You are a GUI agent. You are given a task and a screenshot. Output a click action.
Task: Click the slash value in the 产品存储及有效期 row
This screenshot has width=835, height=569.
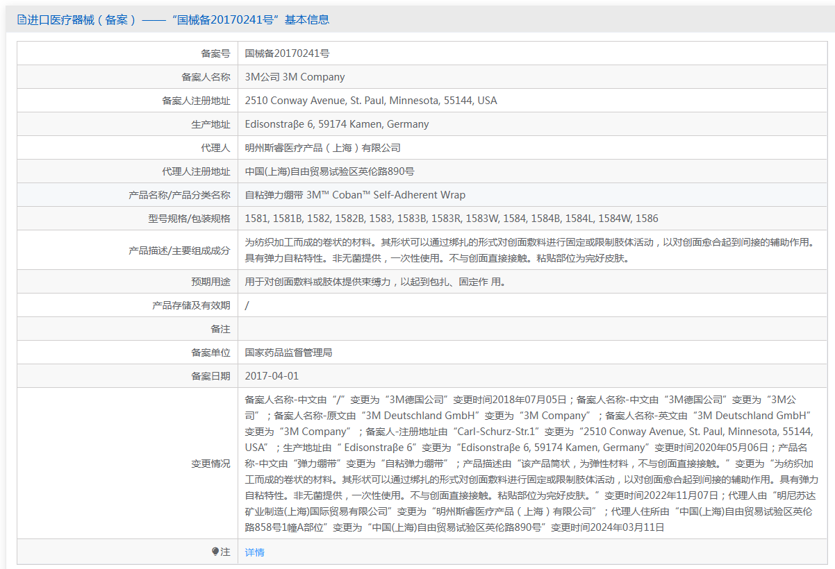point(247,305)
